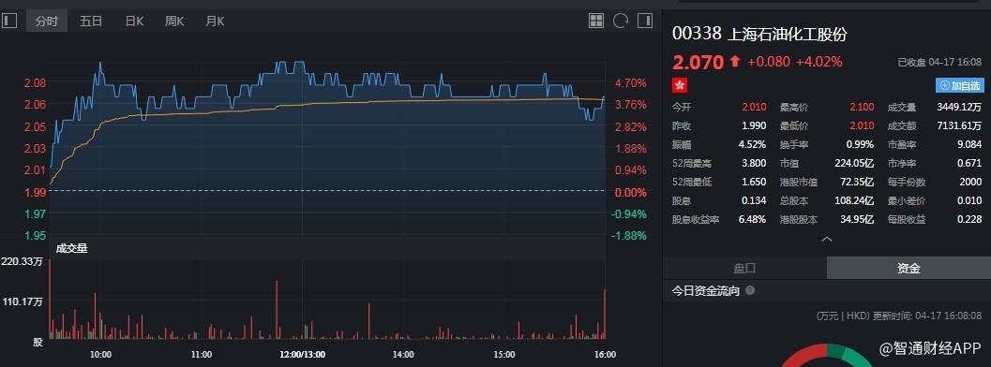
Task: Click the red-green fund flow donut chart
Action: pos(827,356)
